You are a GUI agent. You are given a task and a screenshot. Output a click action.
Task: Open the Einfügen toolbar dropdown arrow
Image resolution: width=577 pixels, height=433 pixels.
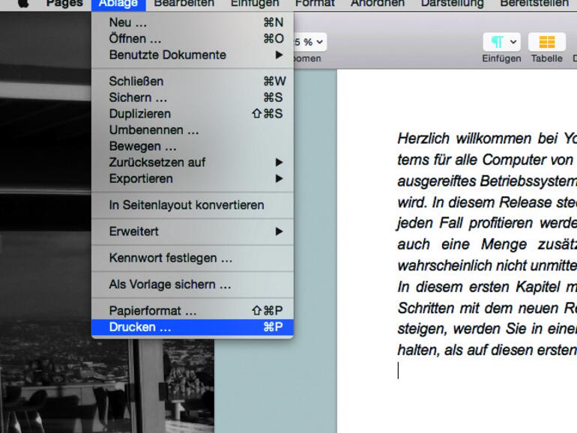(x=513, y=42)
